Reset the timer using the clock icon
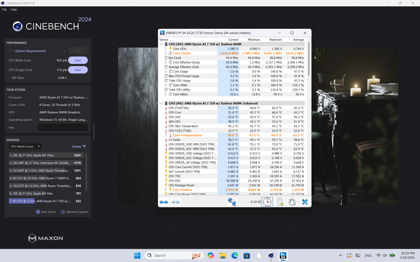This screenshot has width=420, height=262. pyautogui.click(x=267, y=202)
